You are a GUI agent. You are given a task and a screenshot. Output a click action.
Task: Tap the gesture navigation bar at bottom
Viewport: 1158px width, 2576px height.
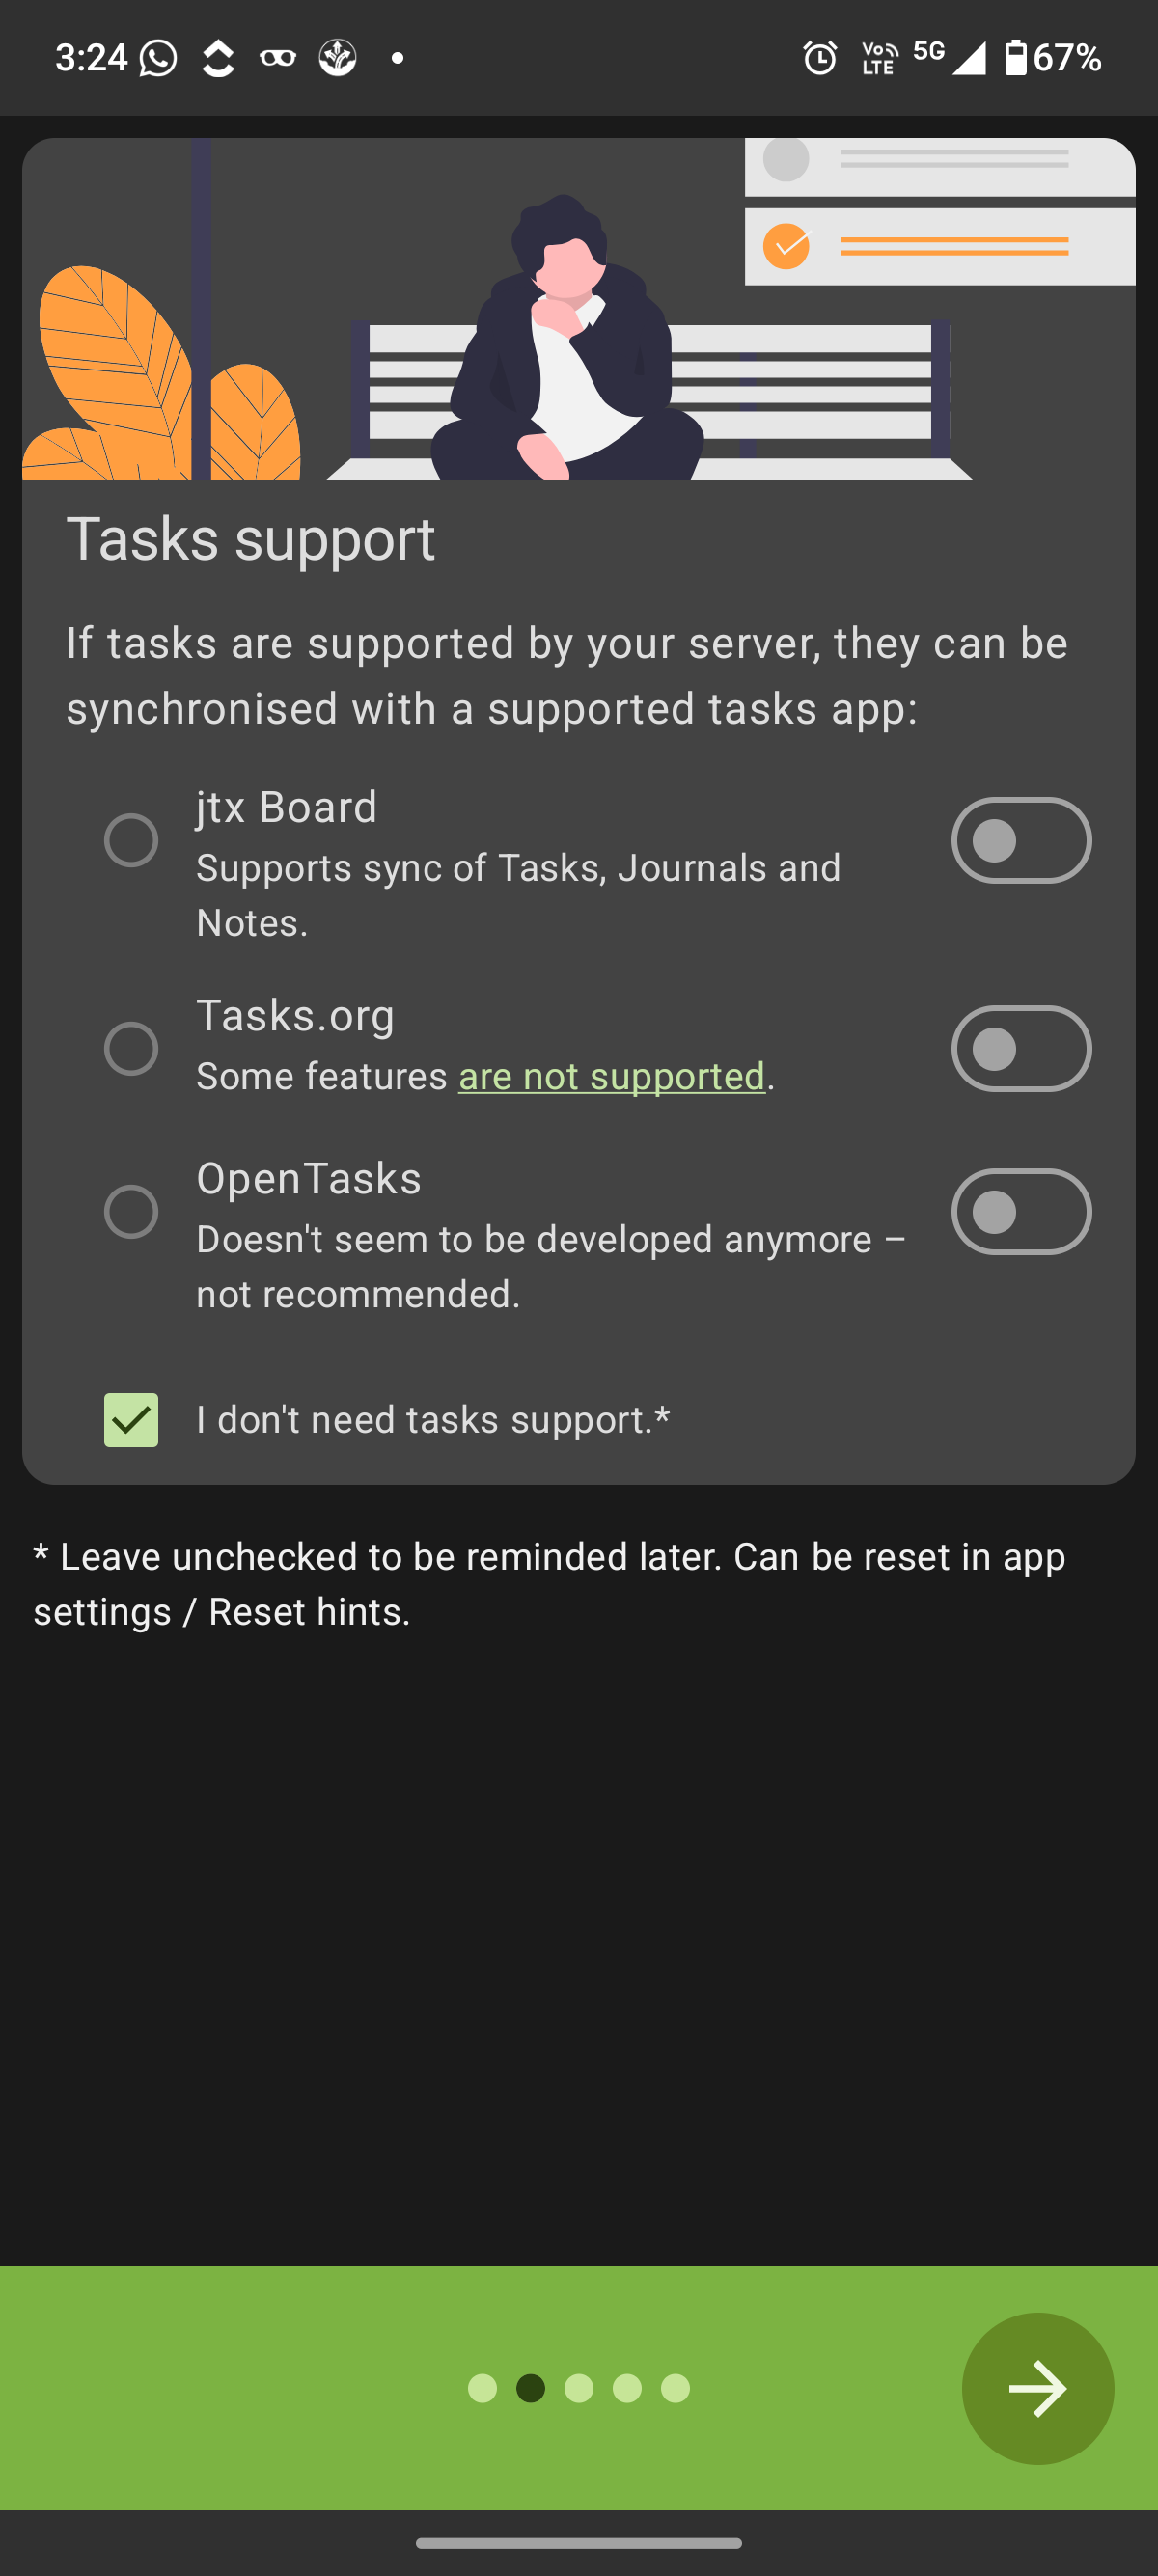579,2541
